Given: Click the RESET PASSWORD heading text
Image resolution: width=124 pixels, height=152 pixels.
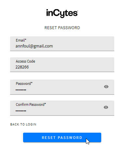Looking at the screenshot, I should point(62,28).
